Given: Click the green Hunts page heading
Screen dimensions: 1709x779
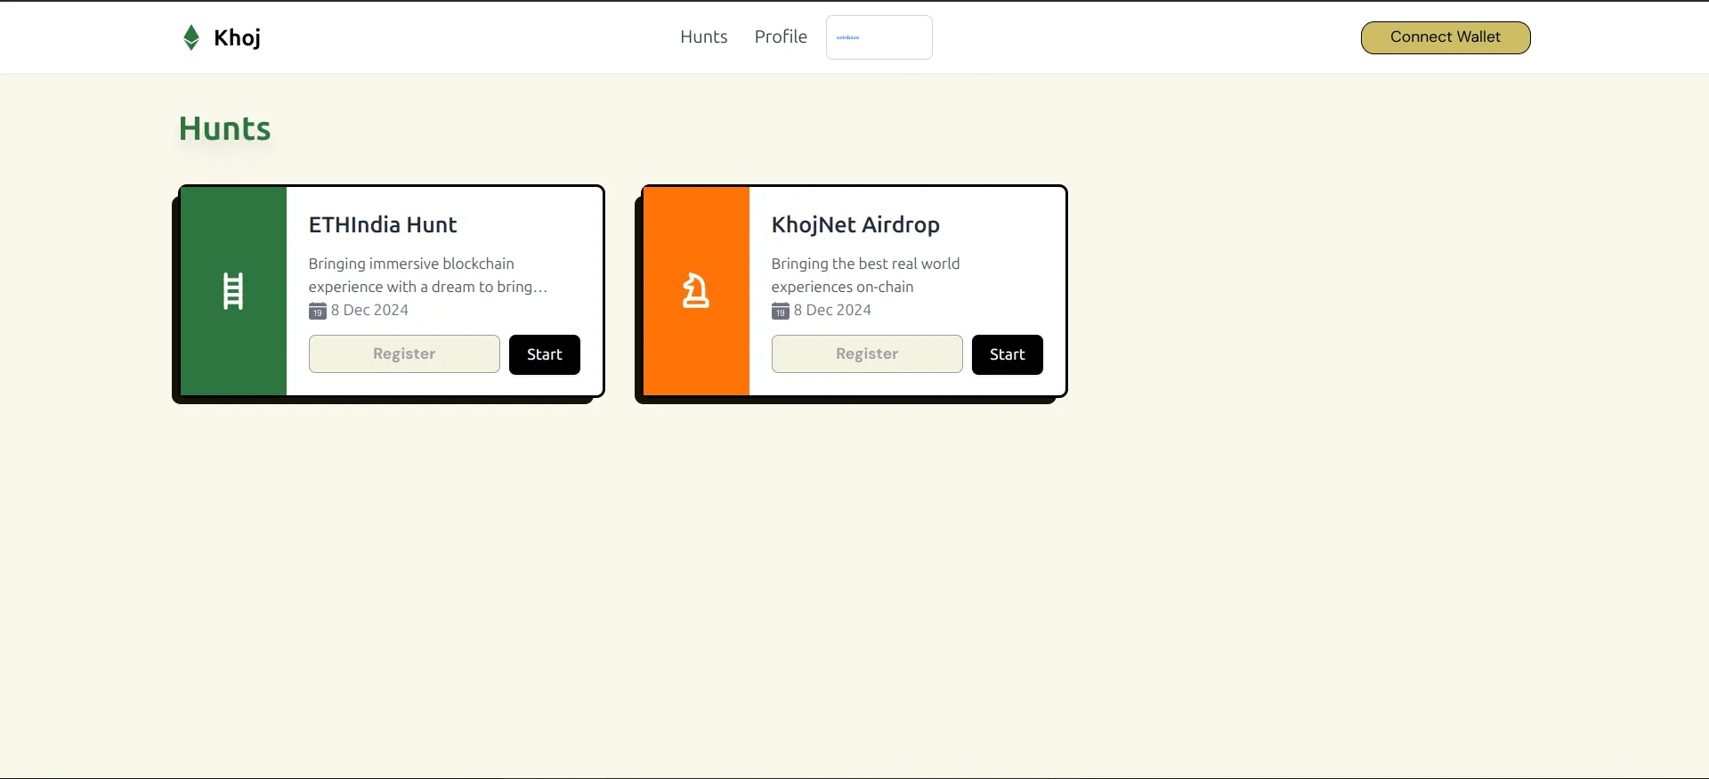Looking at the screenshot, I should [x=224, y=129].
